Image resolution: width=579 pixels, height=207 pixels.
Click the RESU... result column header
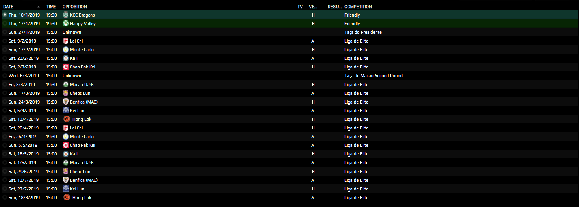click(335, 7)
